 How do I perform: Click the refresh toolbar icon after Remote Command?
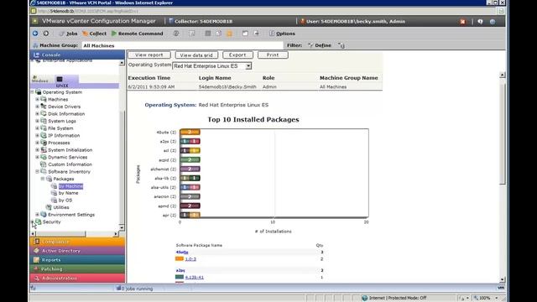(x=176, y=34)
